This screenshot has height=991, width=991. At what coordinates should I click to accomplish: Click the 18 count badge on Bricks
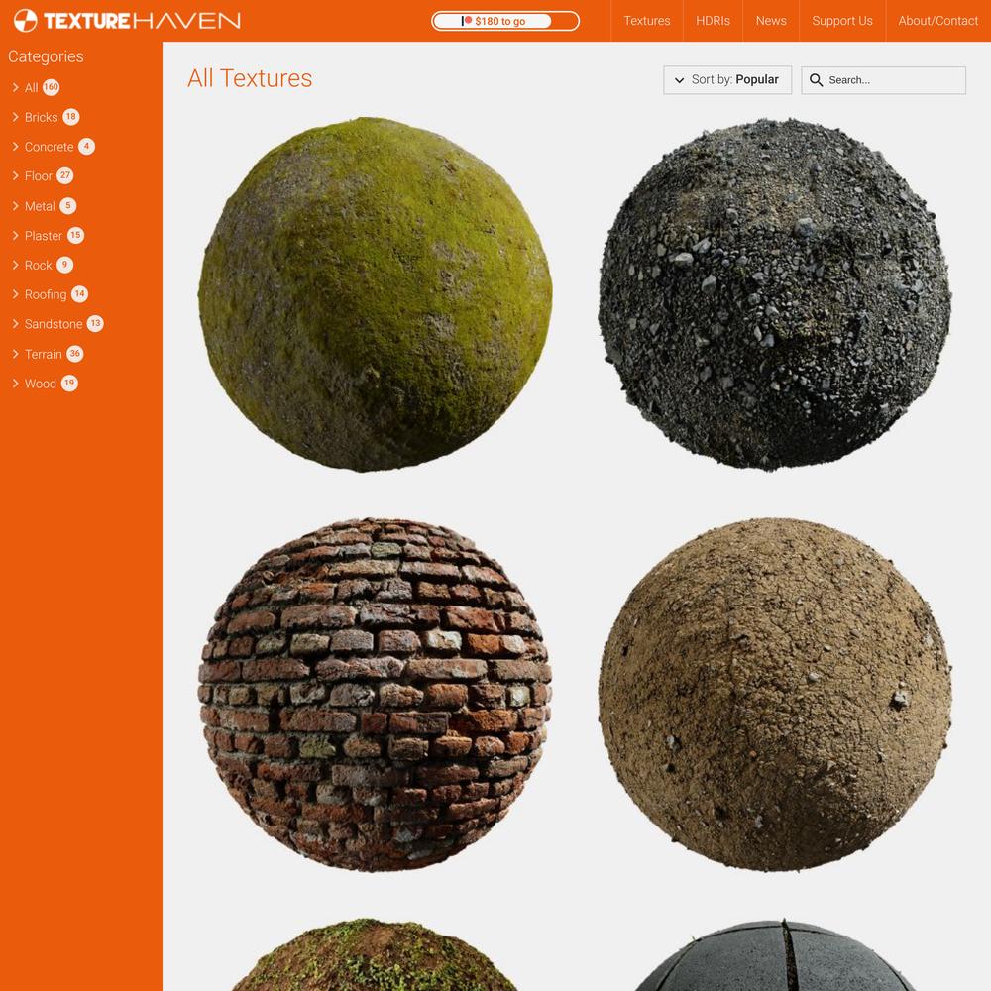[x=70, y=117]
